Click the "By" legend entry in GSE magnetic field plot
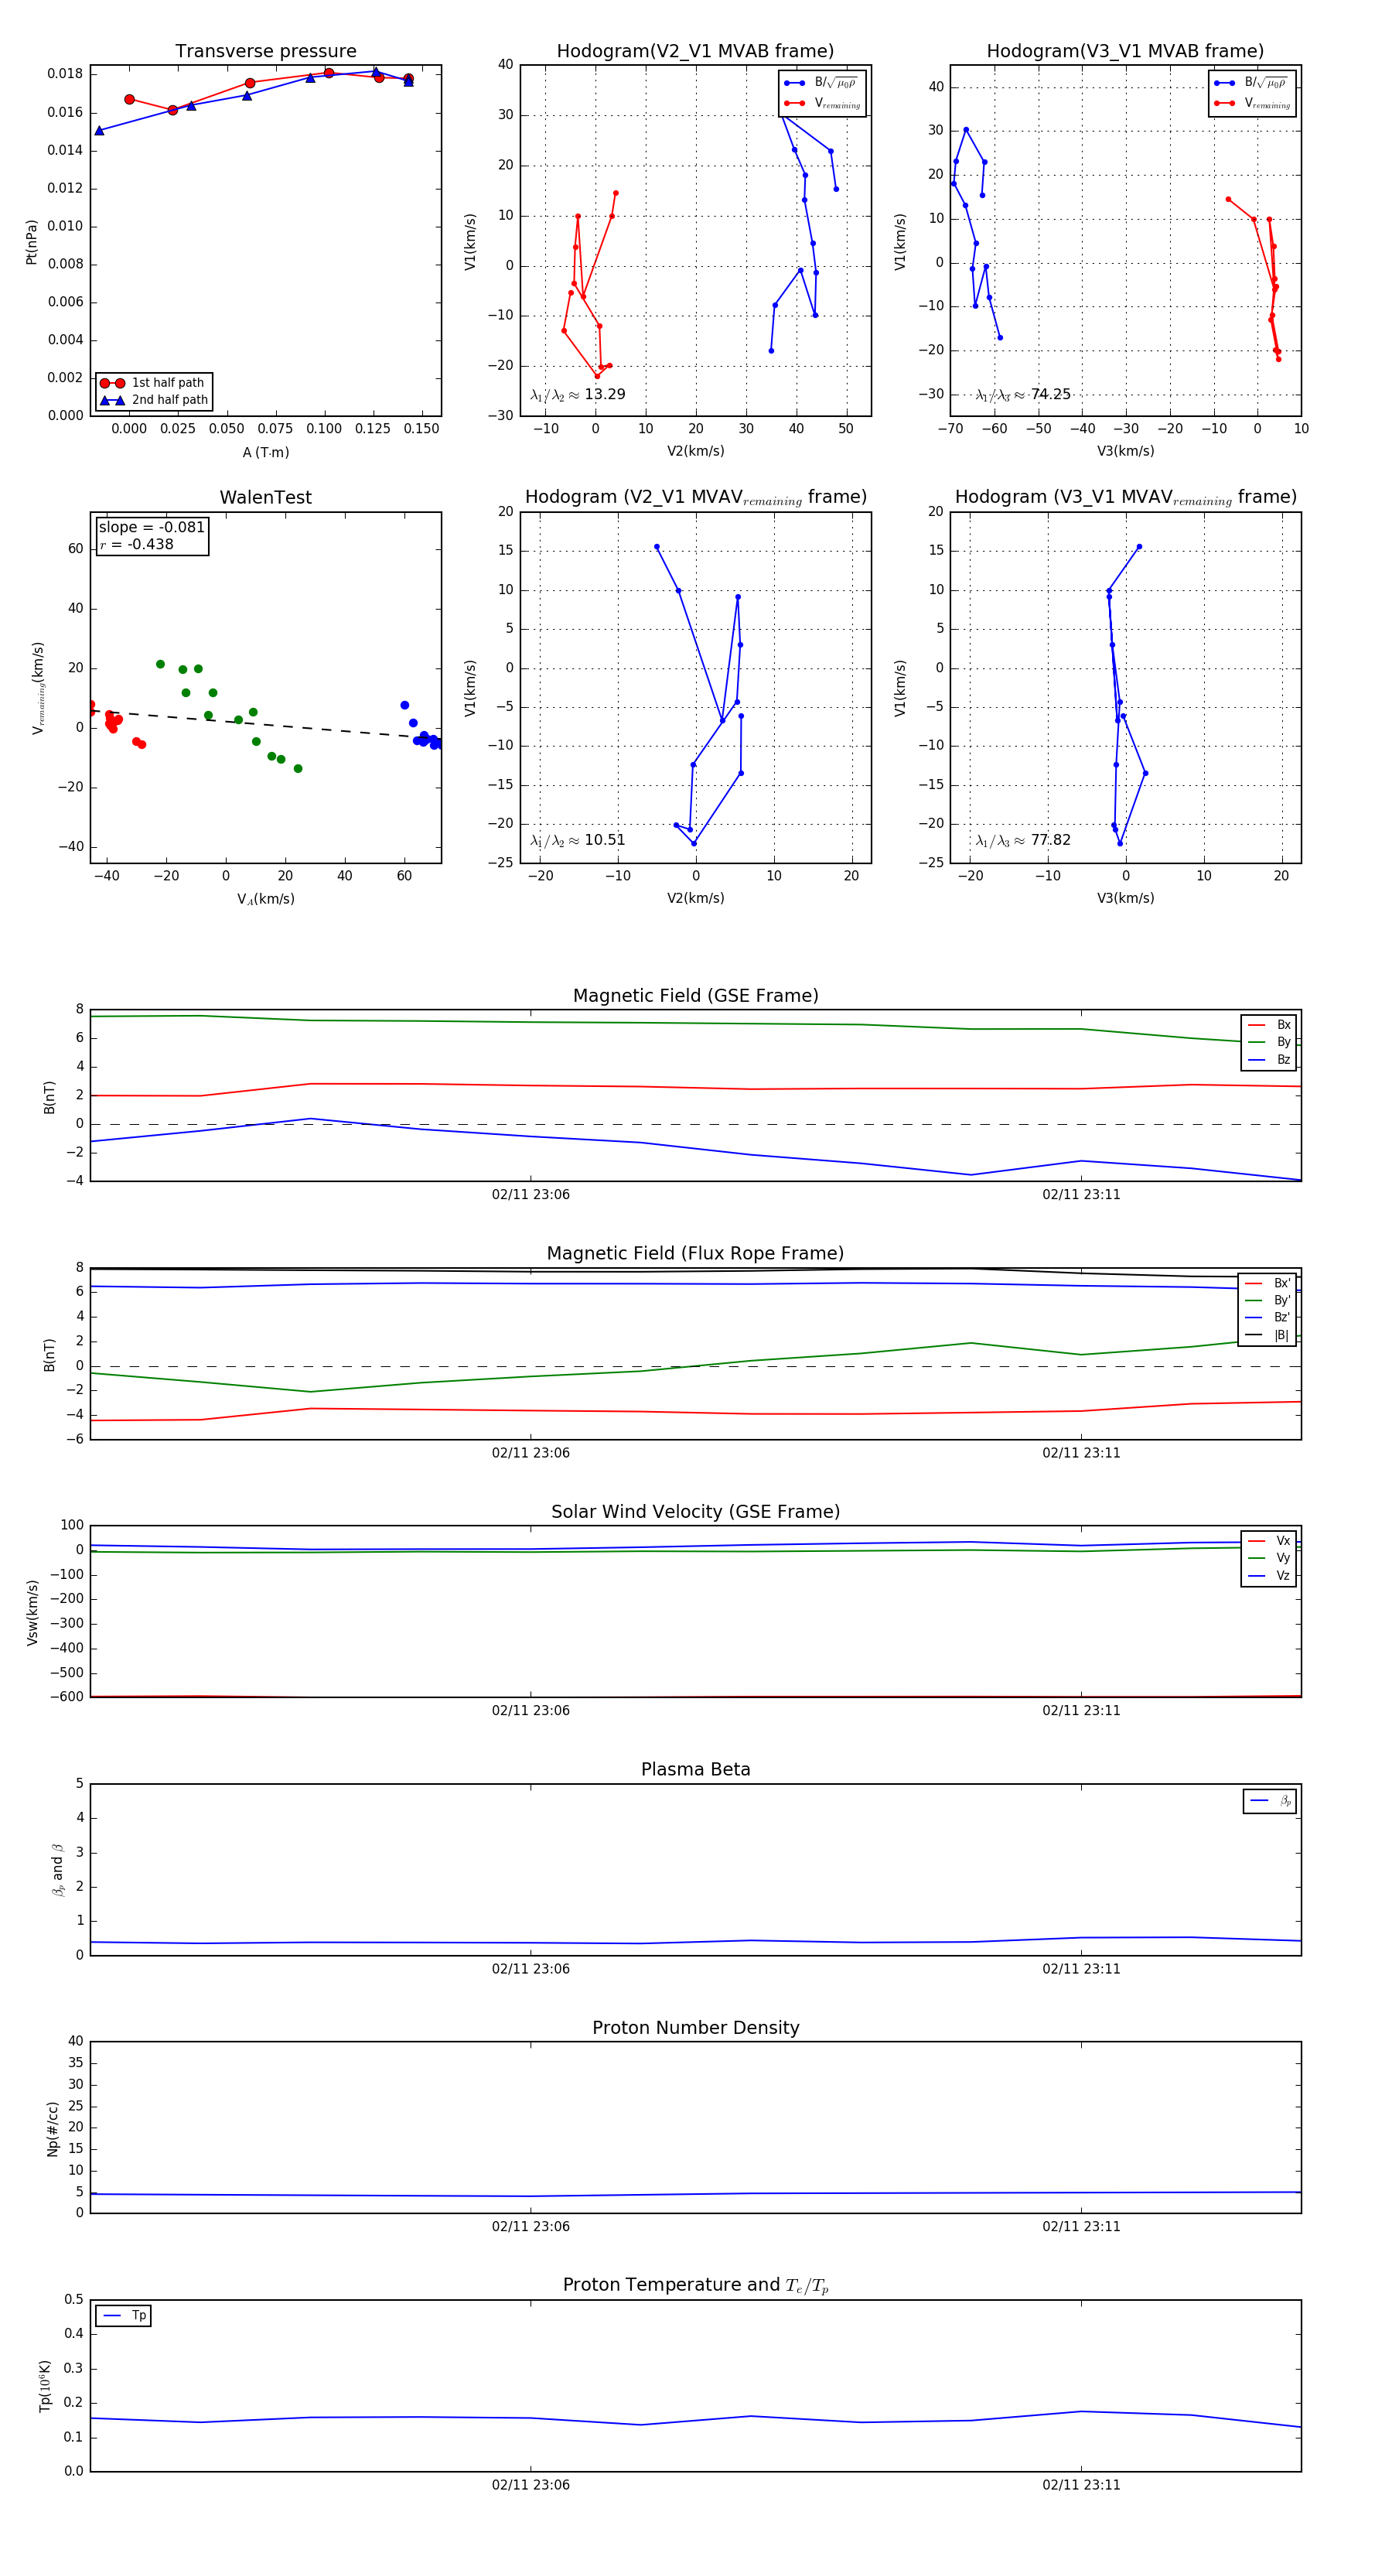 tap(1269, 1043)
